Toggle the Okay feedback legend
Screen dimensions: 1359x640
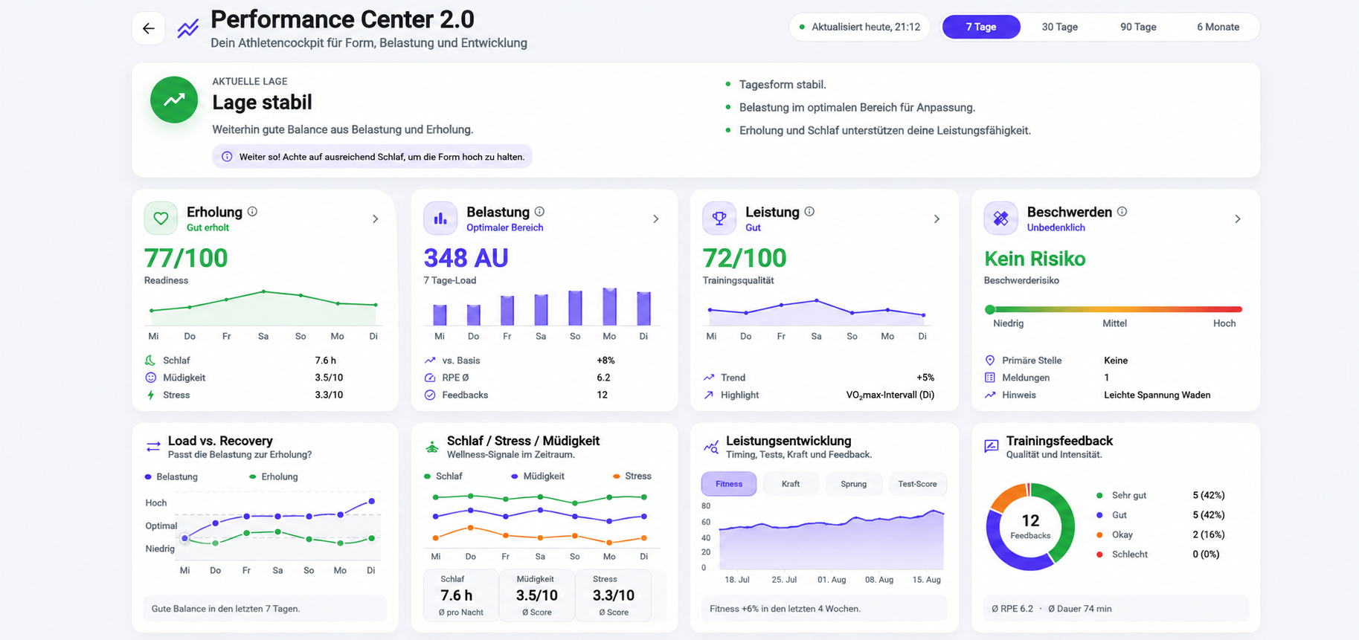point(1115,535)
